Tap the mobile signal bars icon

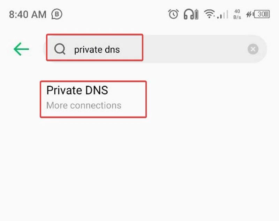point(223,15)
